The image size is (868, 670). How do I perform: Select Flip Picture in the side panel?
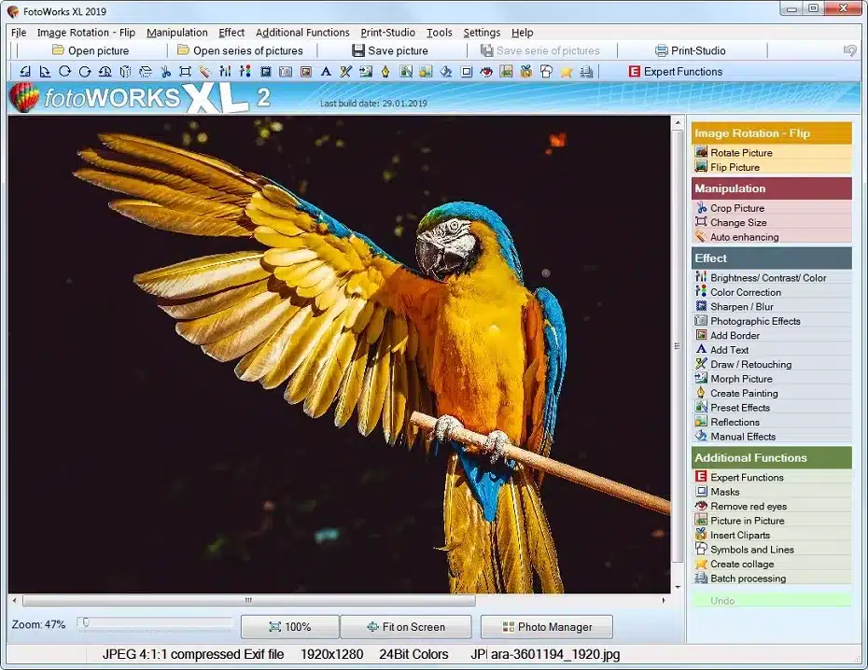pos(772,167)
